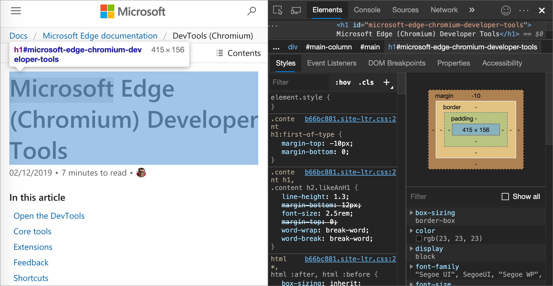The image size is (553, 286).
Task: Open the Core tools article link
Action: [32, 232]
